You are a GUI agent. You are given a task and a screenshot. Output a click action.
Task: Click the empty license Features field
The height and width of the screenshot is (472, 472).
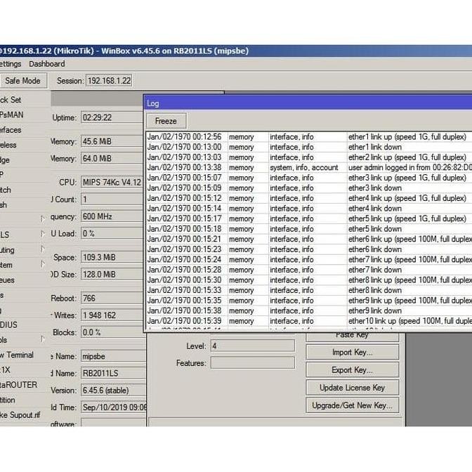pyautogui.click(x=253, y=363)
